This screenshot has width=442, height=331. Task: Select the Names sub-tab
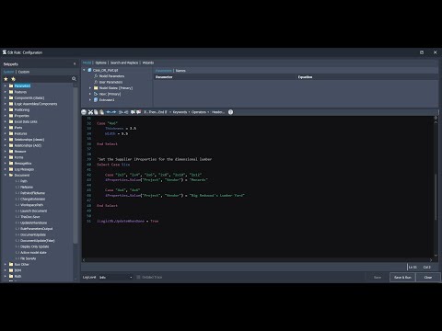point(180,71)
